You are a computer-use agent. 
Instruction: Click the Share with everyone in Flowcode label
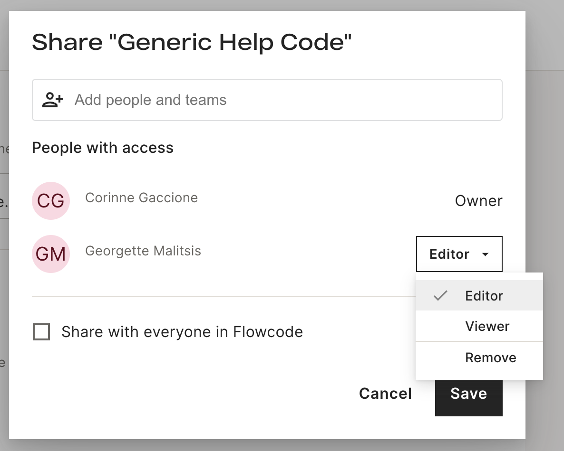182,332
